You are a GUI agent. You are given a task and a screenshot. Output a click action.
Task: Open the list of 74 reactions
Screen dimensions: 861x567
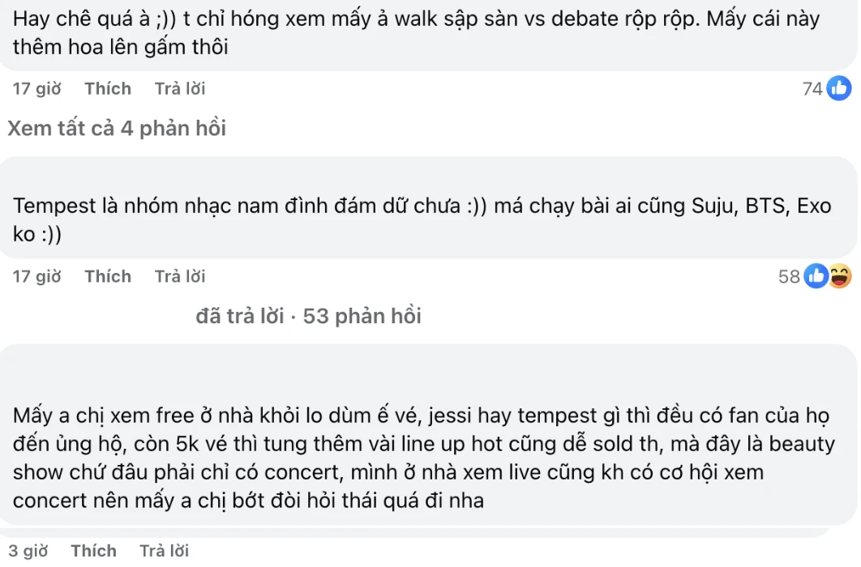pyautogui.click(x=812, y=88)
